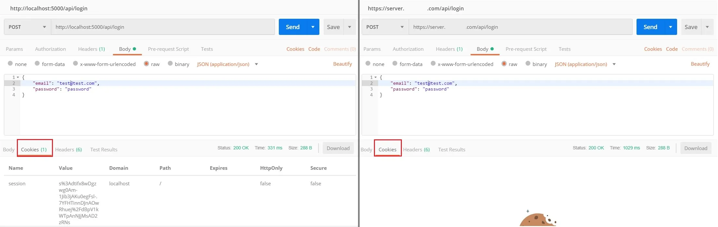Save the localhost request
Image resolution: width=718 pixels, height=227 pixels.
point(333,27)
